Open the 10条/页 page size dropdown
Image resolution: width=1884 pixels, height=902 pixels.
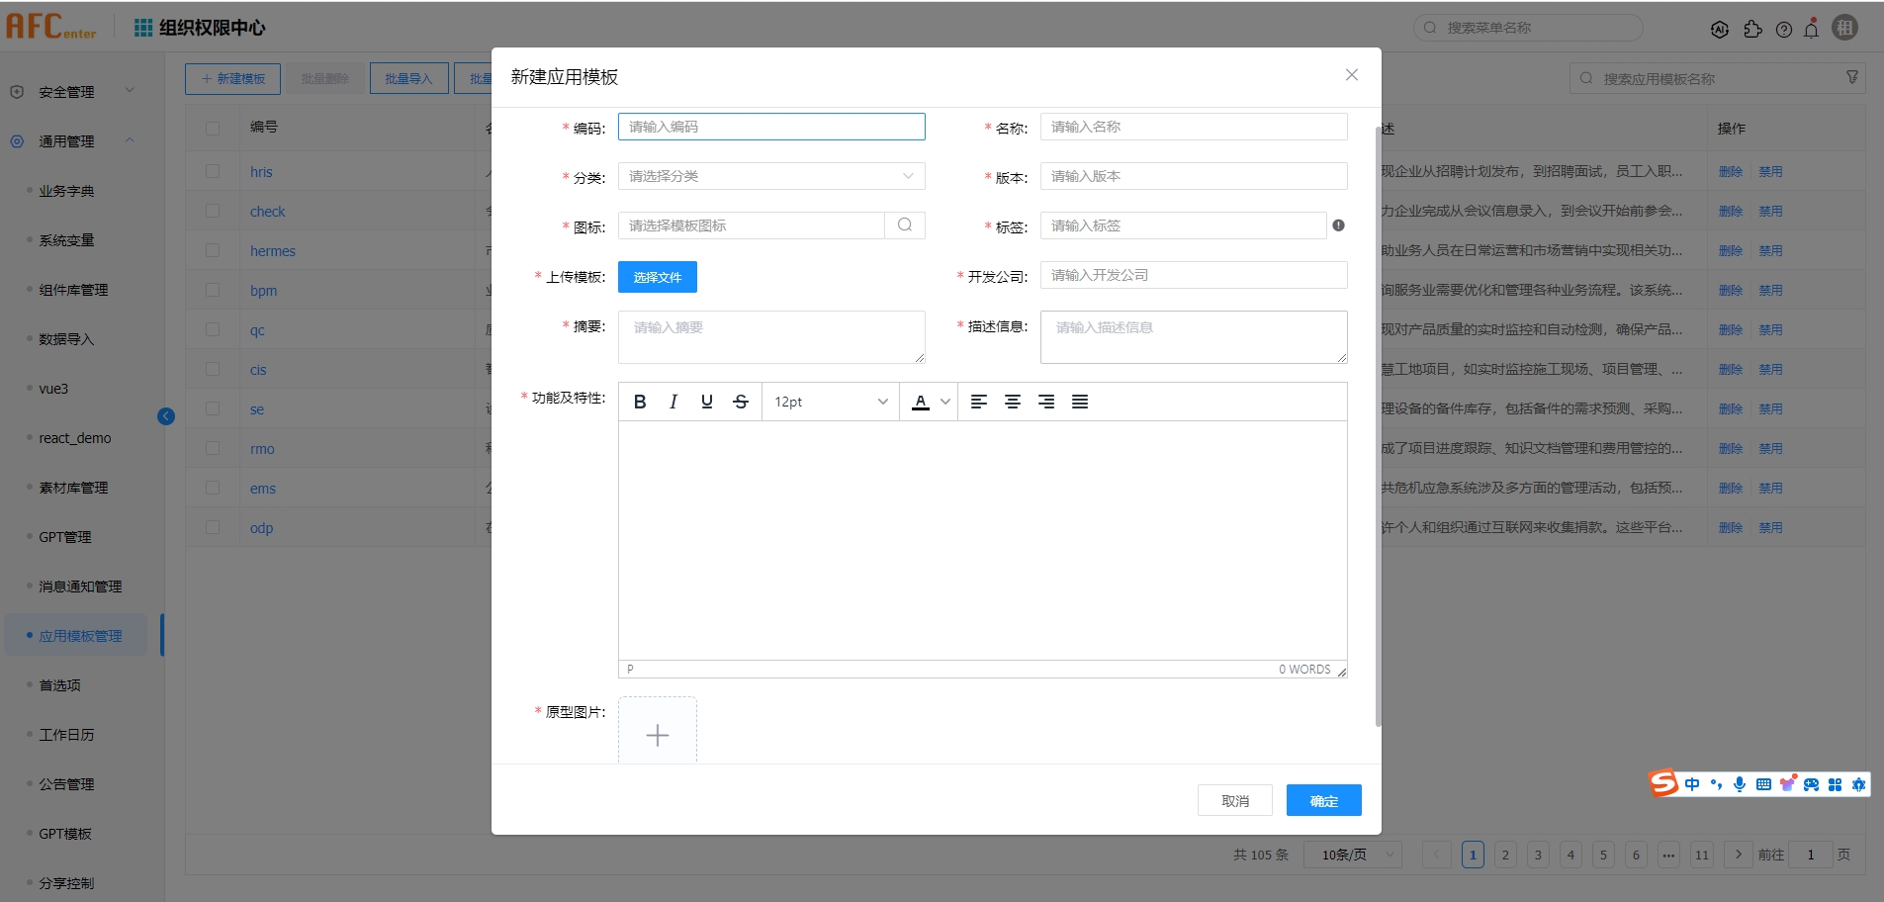[1352, 855]
